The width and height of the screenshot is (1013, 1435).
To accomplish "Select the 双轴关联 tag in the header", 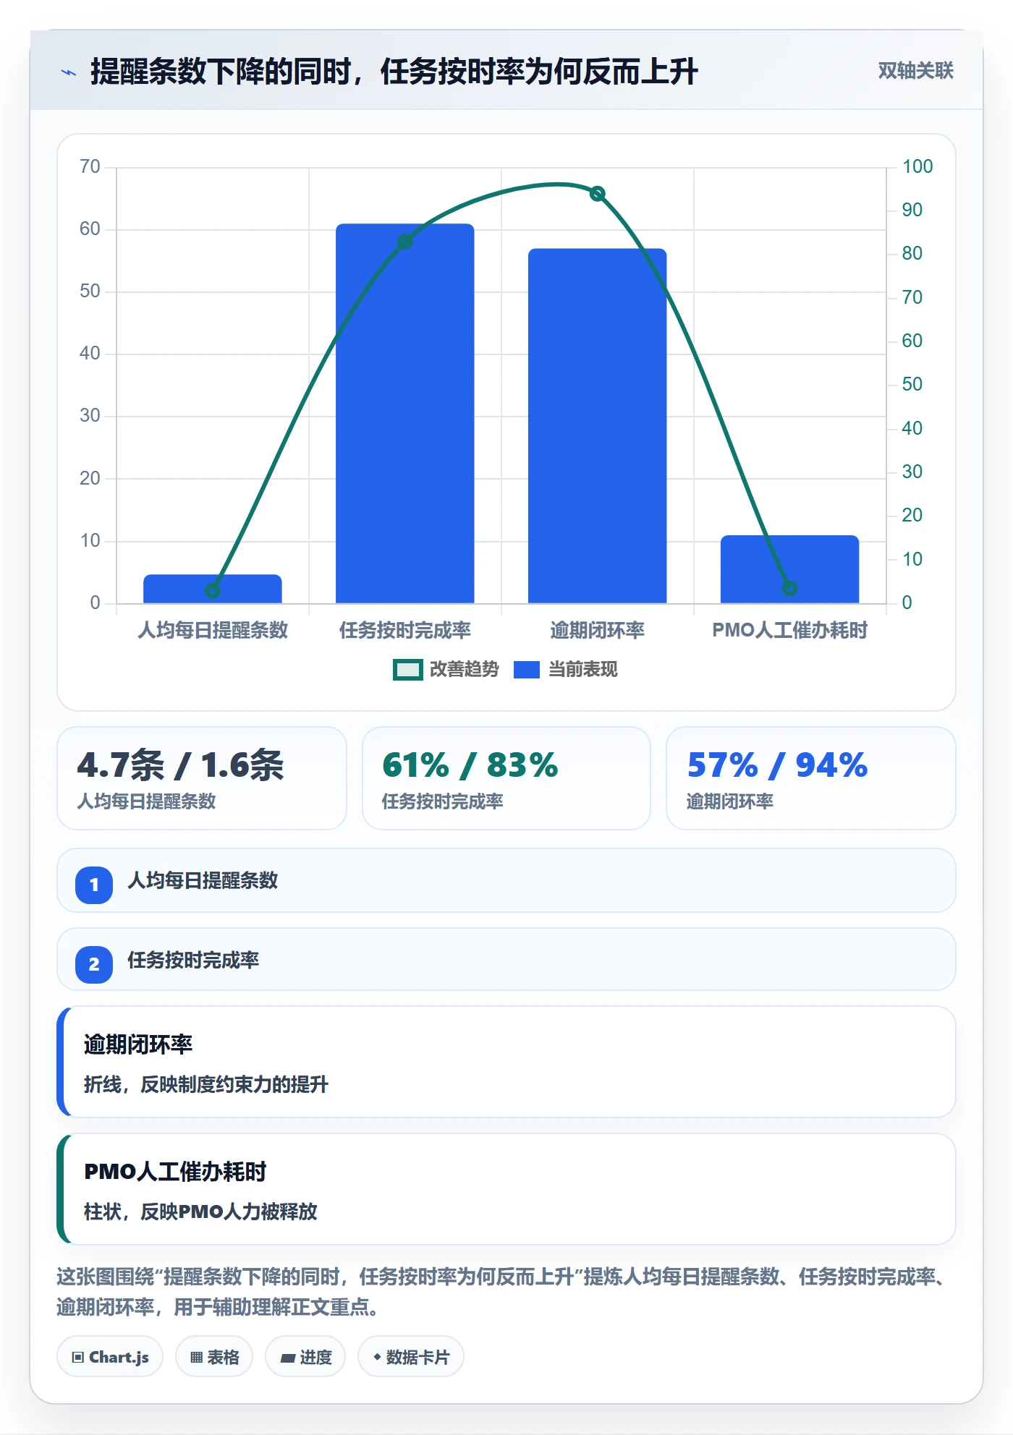I will 915,71.
